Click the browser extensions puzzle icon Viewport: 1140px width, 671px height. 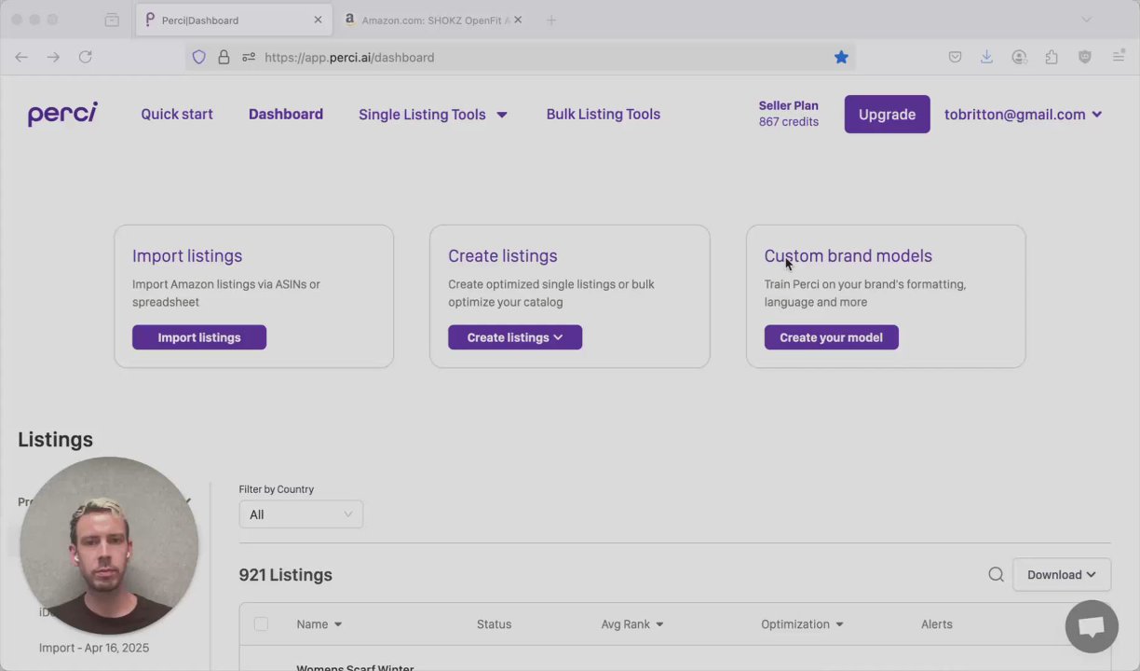point(1052,58)
